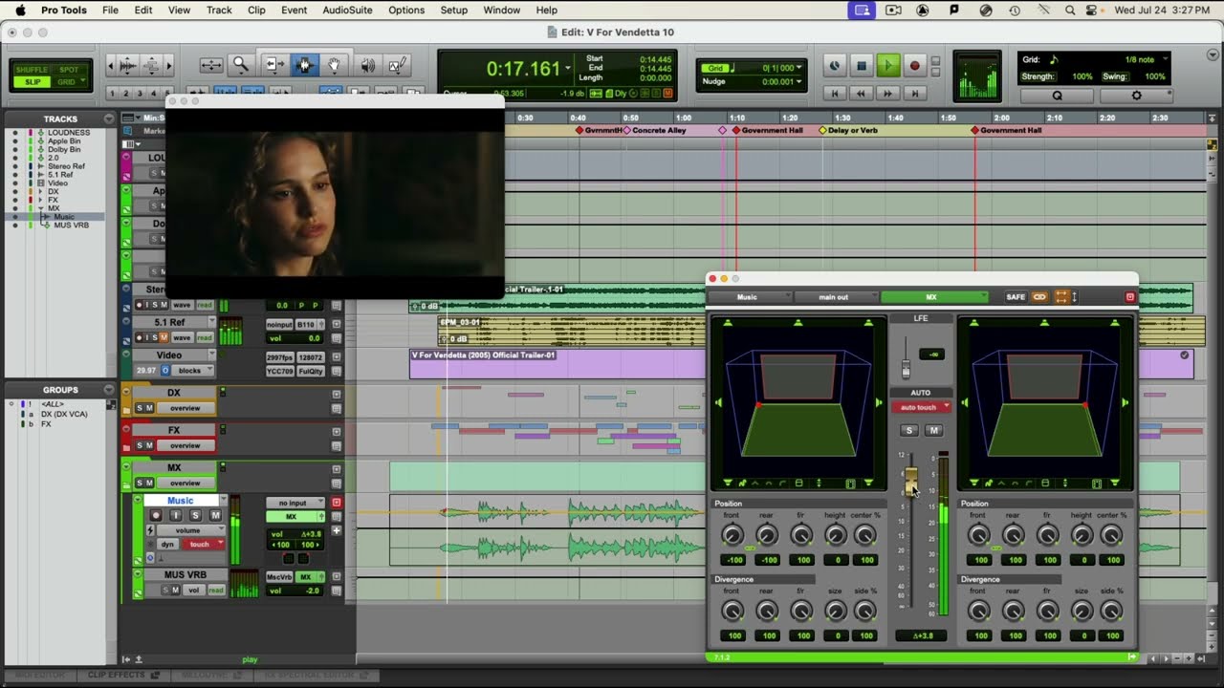
Task: Open Control Center in the macOS menu bar
Action: [1092, 11]
